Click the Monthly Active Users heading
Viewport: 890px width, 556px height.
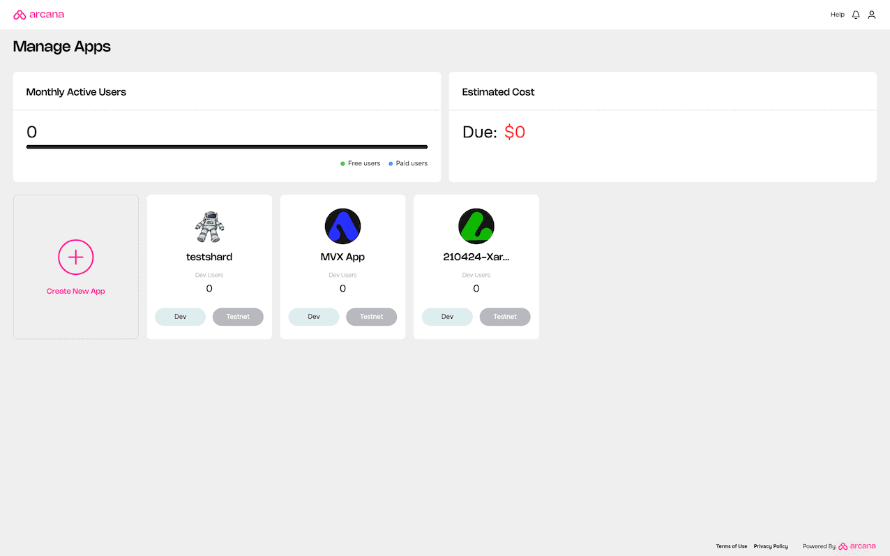76,92
